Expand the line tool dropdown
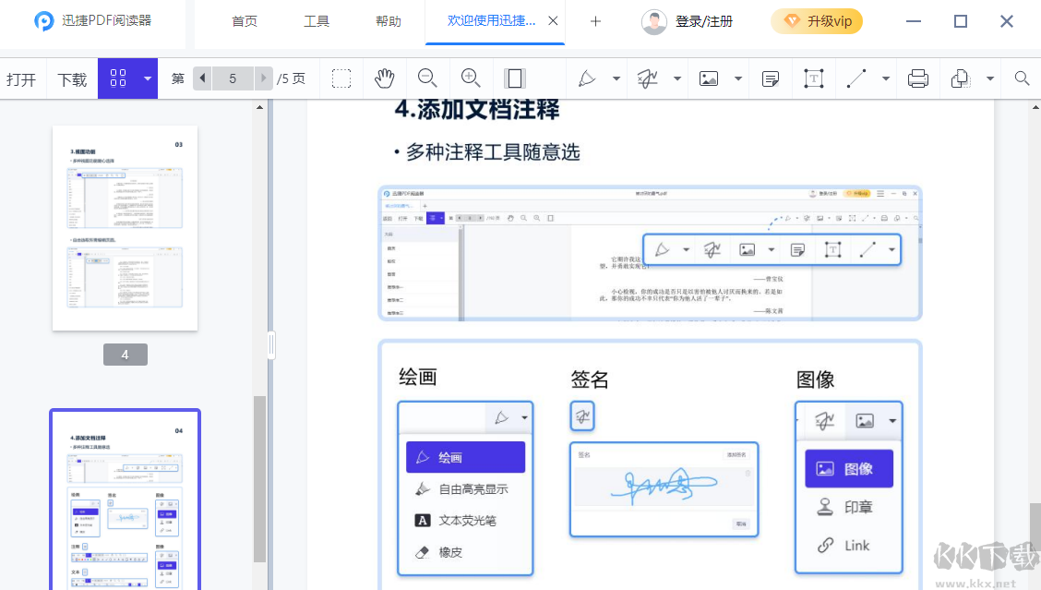 (x=884, y=78)
